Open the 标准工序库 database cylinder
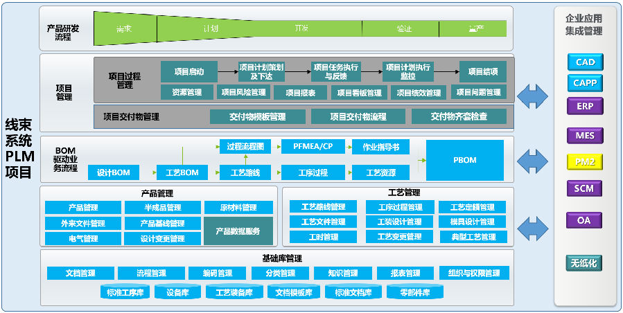 click(125, 292)
